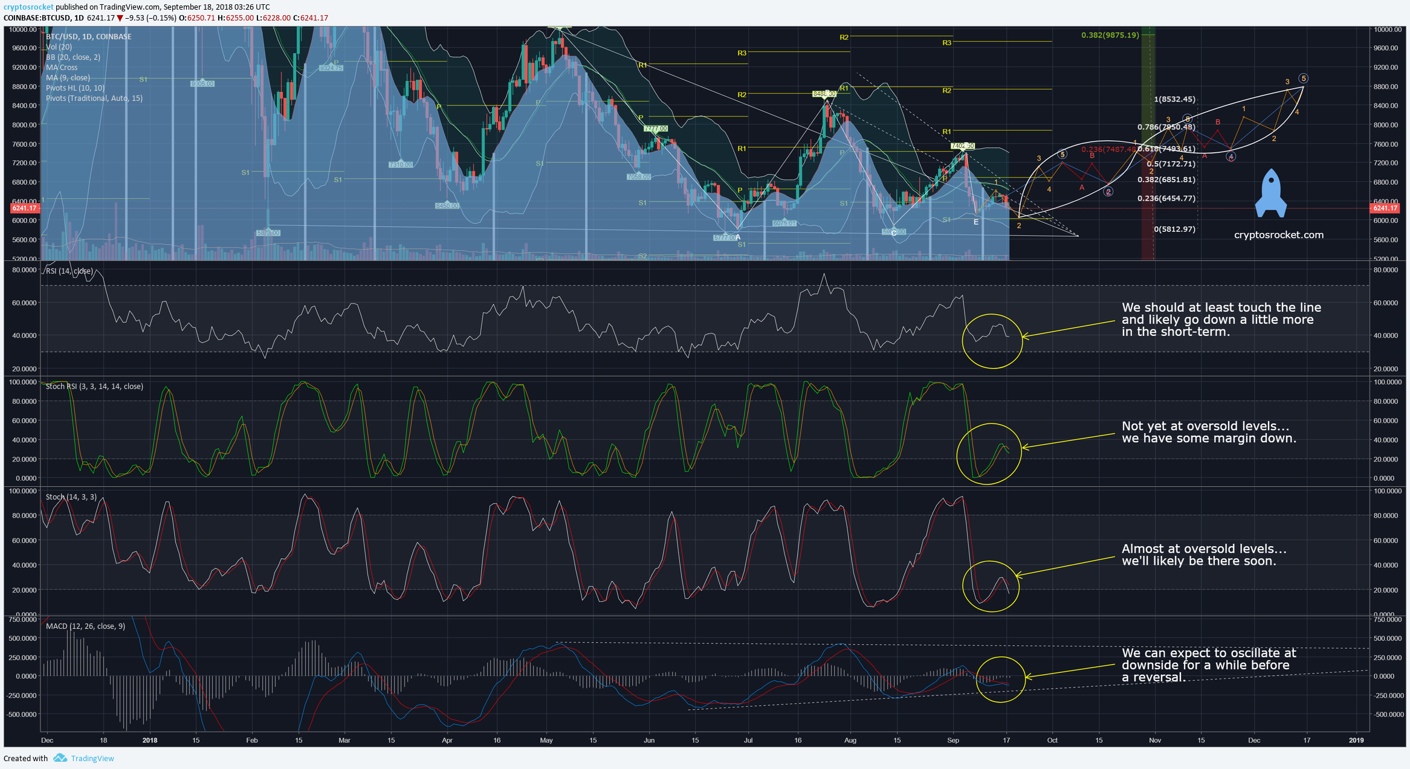Screen dimensions: 1410x769
Task: Click the Stoch RSI panel title
Action: click(94, 386)
